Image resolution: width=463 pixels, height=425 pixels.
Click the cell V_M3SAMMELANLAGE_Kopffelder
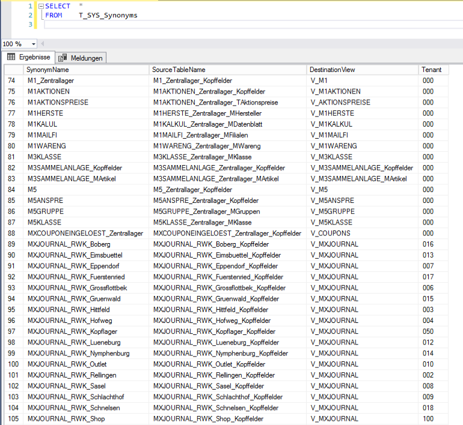[x=363, y=167]
